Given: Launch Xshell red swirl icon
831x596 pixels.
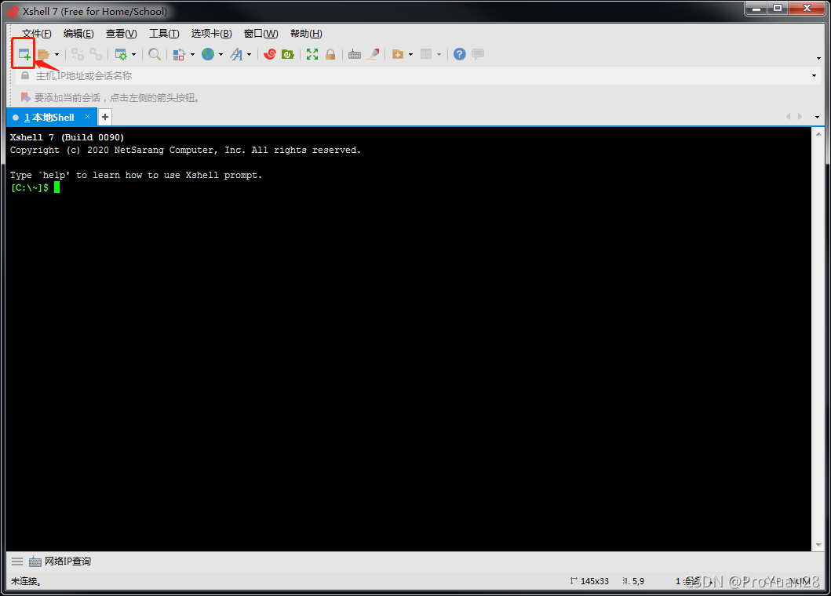Looking at the screenshot, I should tap(270, 54).
